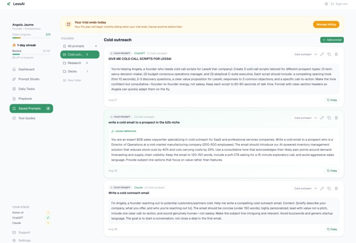Edit the cold call scripts prompt pencil icon
The width and height of the screenshot is (356, 243).
(x=322, y=54)
